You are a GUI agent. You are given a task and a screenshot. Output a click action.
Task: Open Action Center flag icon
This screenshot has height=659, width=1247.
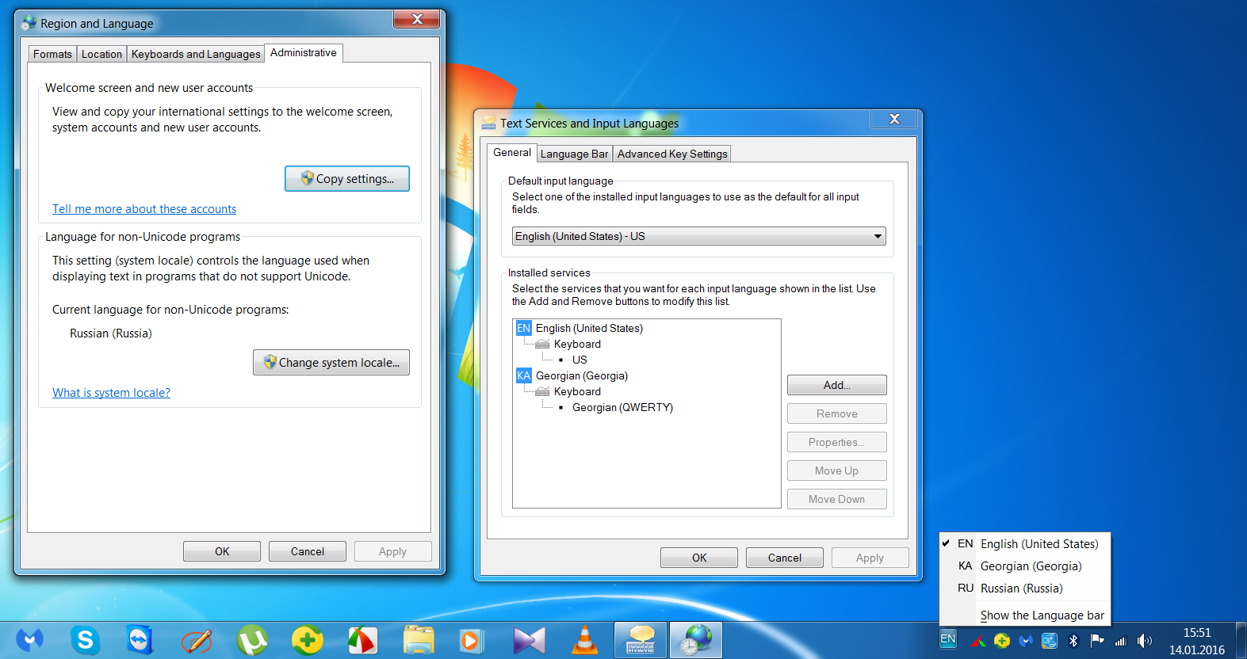pos(1097,641)
